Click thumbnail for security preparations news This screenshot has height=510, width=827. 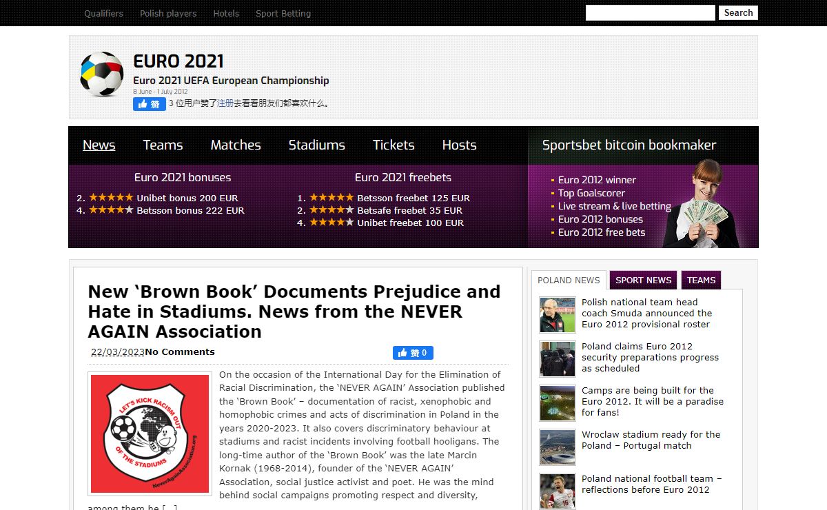[558, 359]
